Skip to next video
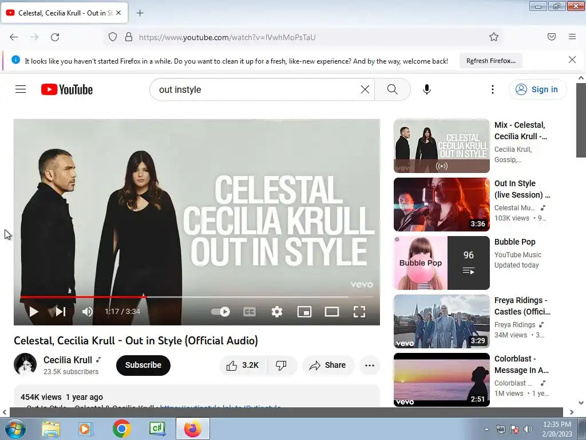The image size is (586, 440). coord(61,312)
